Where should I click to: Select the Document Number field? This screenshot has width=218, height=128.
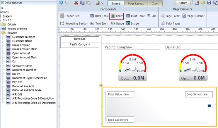pos(21,70)
